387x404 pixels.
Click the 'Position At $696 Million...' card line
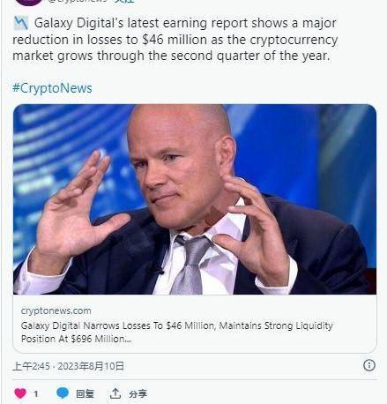coord(76,339)
